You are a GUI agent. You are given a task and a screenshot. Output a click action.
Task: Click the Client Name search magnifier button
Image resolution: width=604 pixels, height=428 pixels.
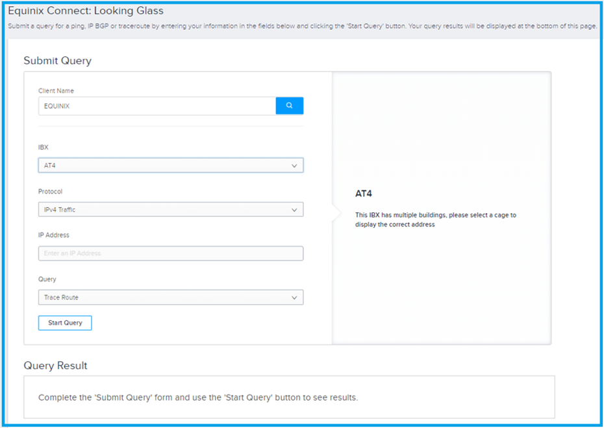pos(289,106)
